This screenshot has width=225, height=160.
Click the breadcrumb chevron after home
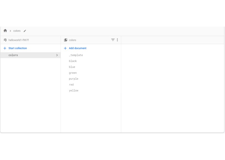[10, 31]
